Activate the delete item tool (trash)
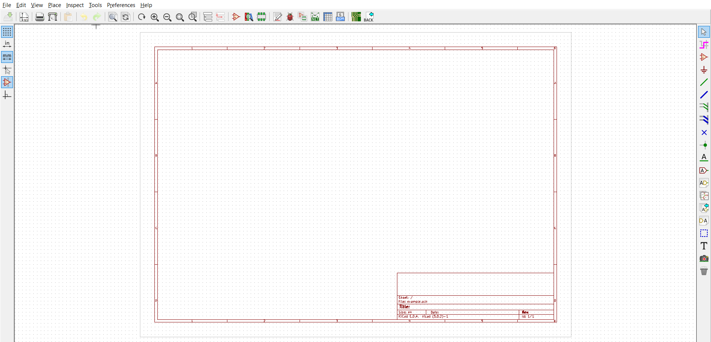711x342 pixels. 704,271
